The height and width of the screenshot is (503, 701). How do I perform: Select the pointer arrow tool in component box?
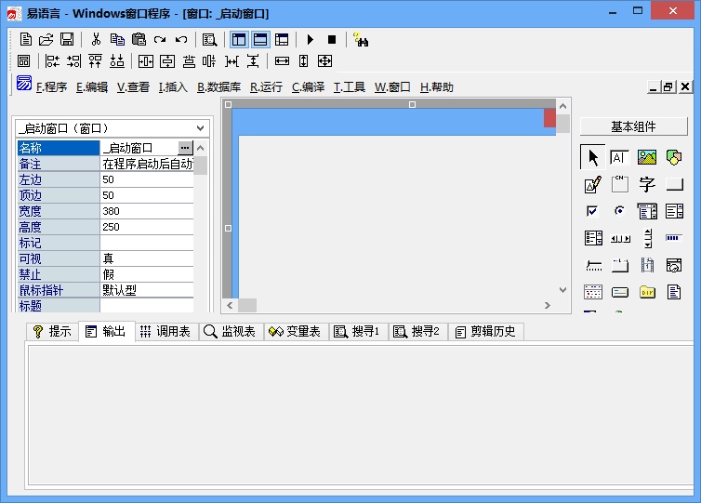click(593, 157)
